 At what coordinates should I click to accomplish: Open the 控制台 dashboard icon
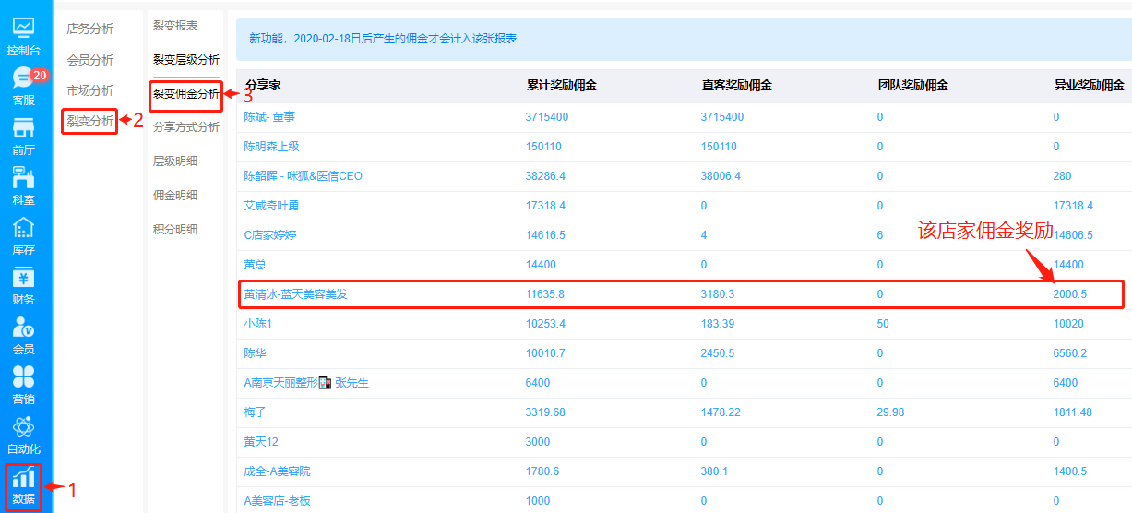(24, 29)
